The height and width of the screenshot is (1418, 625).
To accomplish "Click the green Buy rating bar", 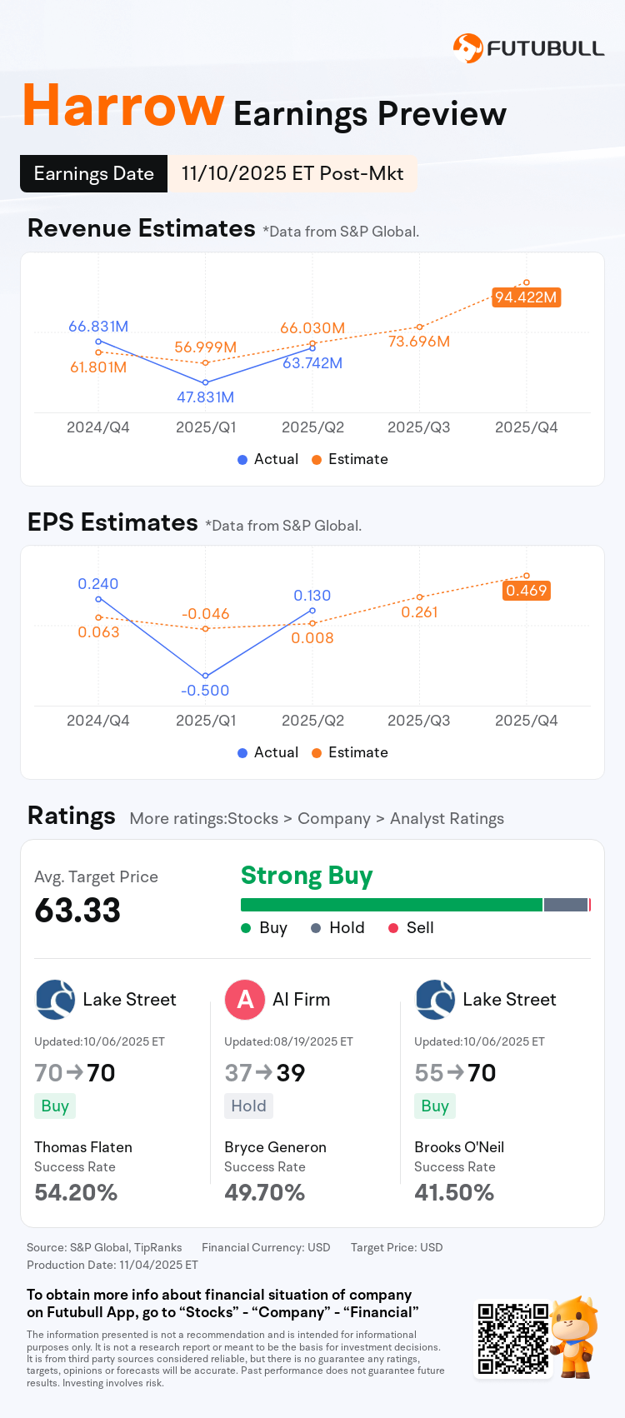I will point(391,905).
